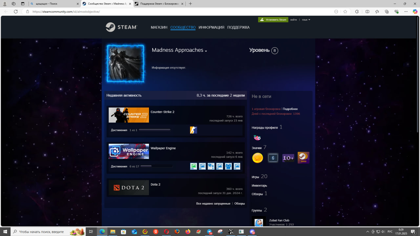
Task: View the profile award bird icon
Action: (257, 138)
